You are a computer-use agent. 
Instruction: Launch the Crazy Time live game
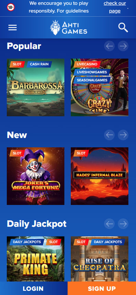click(100, 87)
